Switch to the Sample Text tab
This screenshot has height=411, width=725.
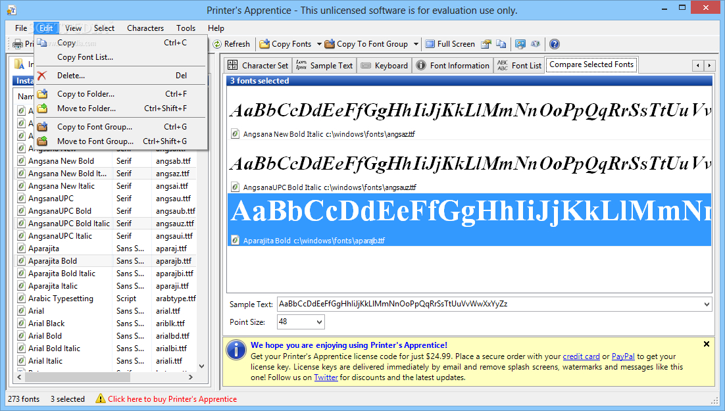tap(324, 66)
